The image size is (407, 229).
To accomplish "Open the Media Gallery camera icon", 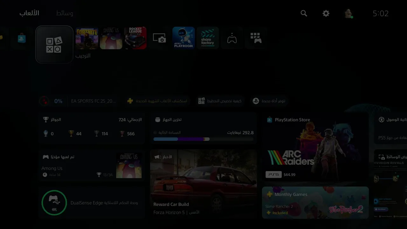I will [159, 38].
